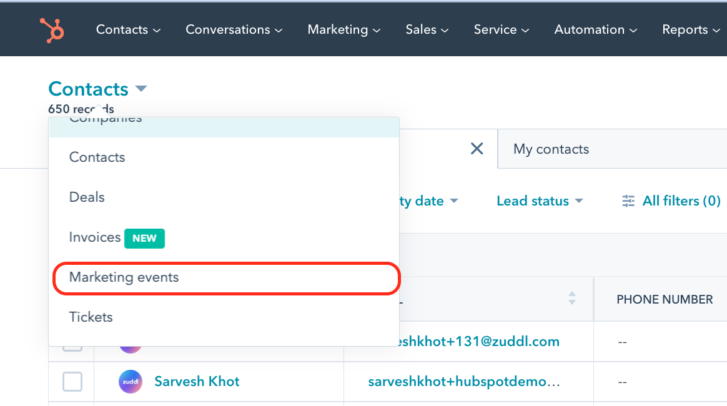Select Marketing events from the object list
727x406 pixels.
[124, 277]
